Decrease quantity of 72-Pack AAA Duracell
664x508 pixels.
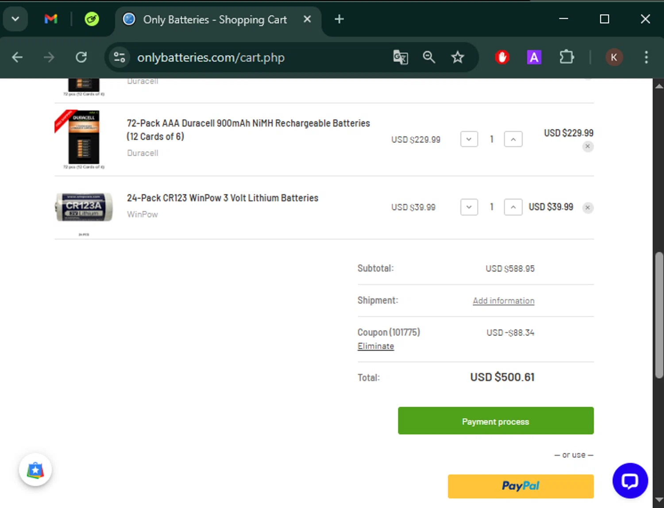click(x=469, y=139)
